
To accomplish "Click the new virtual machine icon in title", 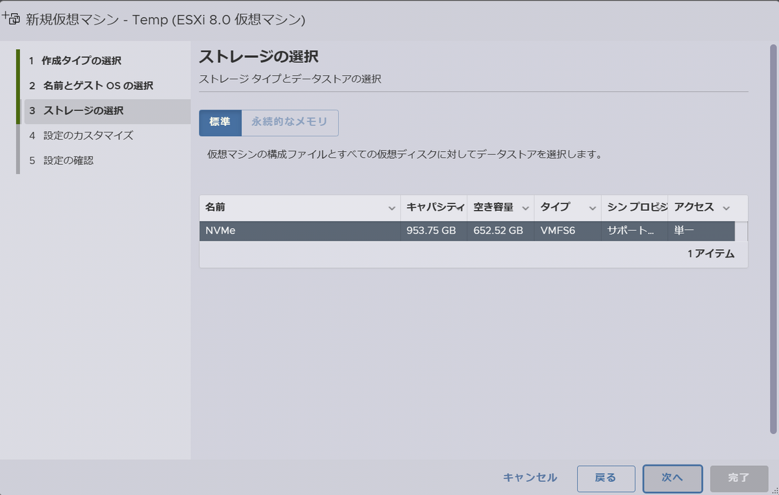I will (11, 18).
